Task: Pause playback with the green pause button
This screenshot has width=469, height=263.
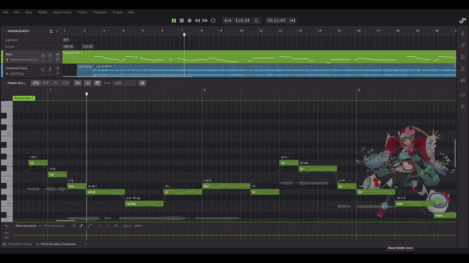Action: [174, 20]
